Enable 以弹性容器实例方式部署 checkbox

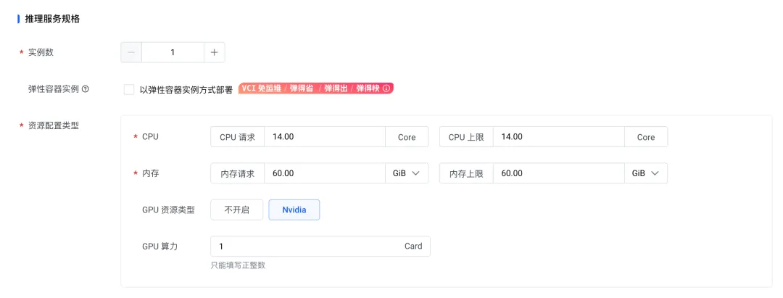tap(129, 89)
